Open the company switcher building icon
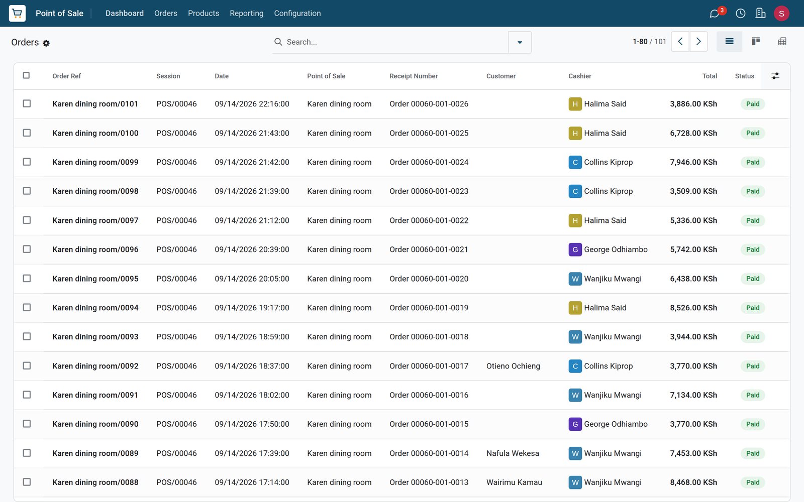Screen dimensions: 804x502 pyautogui.click(x=760, y=13)
